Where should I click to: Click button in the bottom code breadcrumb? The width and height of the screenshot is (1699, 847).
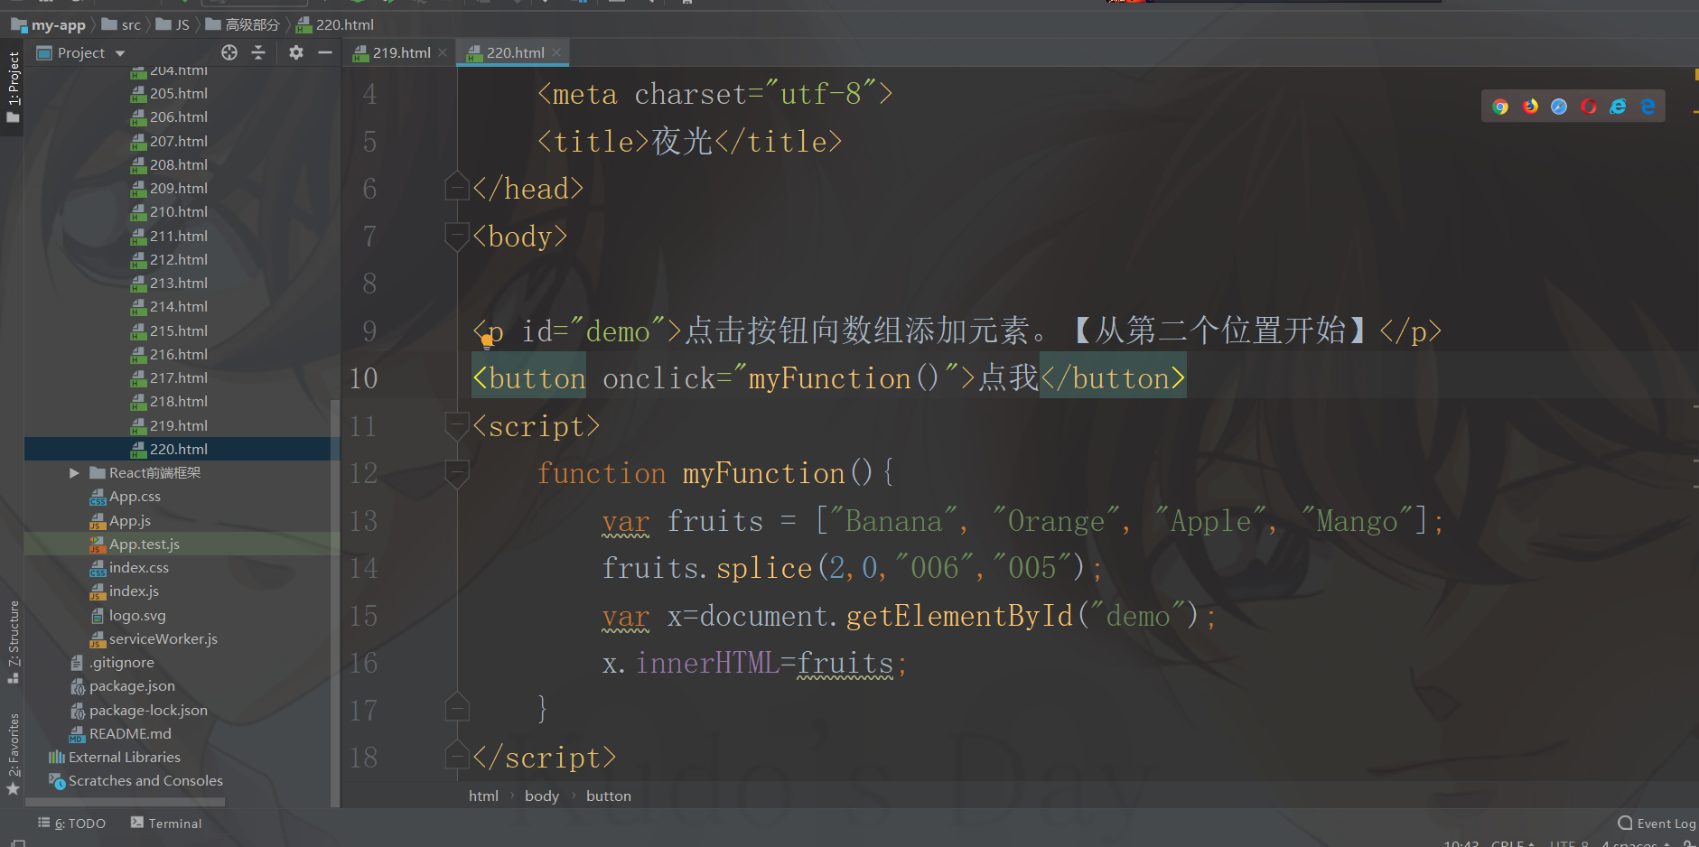point(609,796)
